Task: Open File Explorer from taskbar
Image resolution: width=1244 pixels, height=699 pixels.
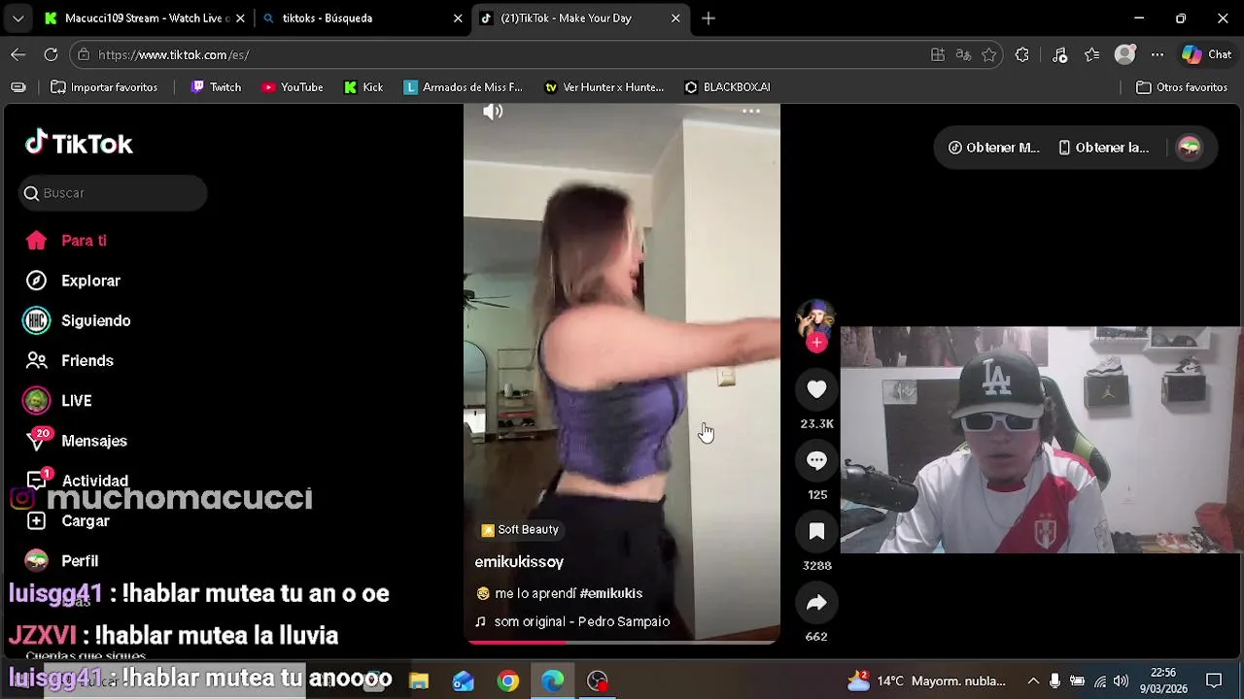Action: click(419, 682)
